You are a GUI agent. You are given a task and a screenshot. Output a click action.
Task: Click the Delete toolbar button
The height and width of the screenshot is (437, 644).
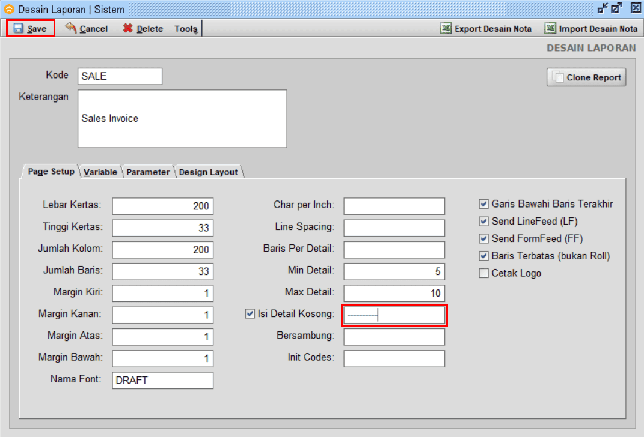tap(143, 28)
